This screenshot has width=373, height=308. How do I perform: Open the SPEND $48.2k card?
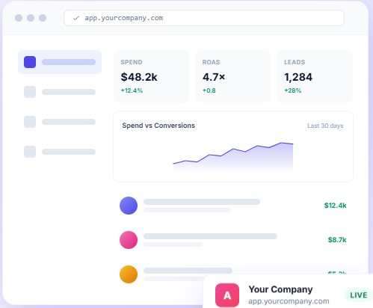[x=151, y=76]
